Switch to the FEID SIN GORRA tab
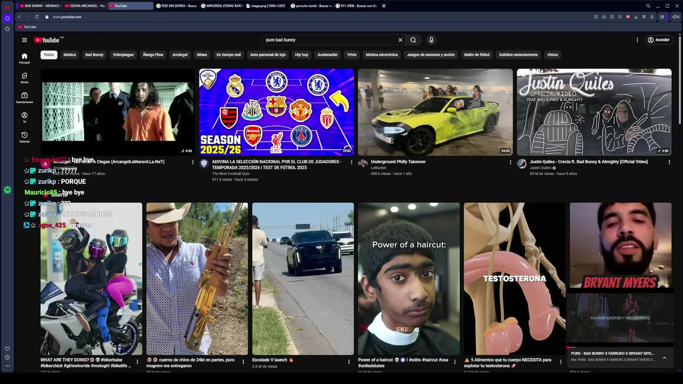The width and height of the screenshot is (683, 384). (177, 6)
